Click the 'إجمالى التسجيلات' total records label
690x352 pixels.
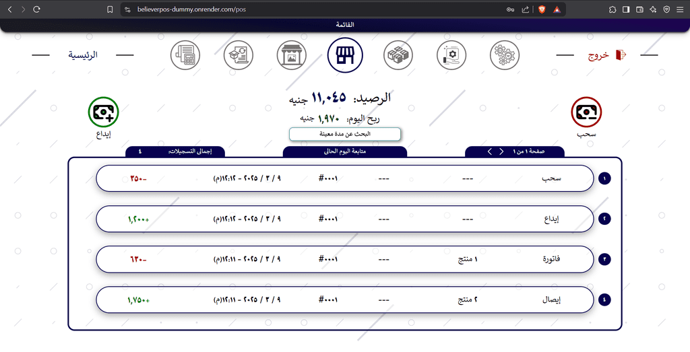[190, 151]
